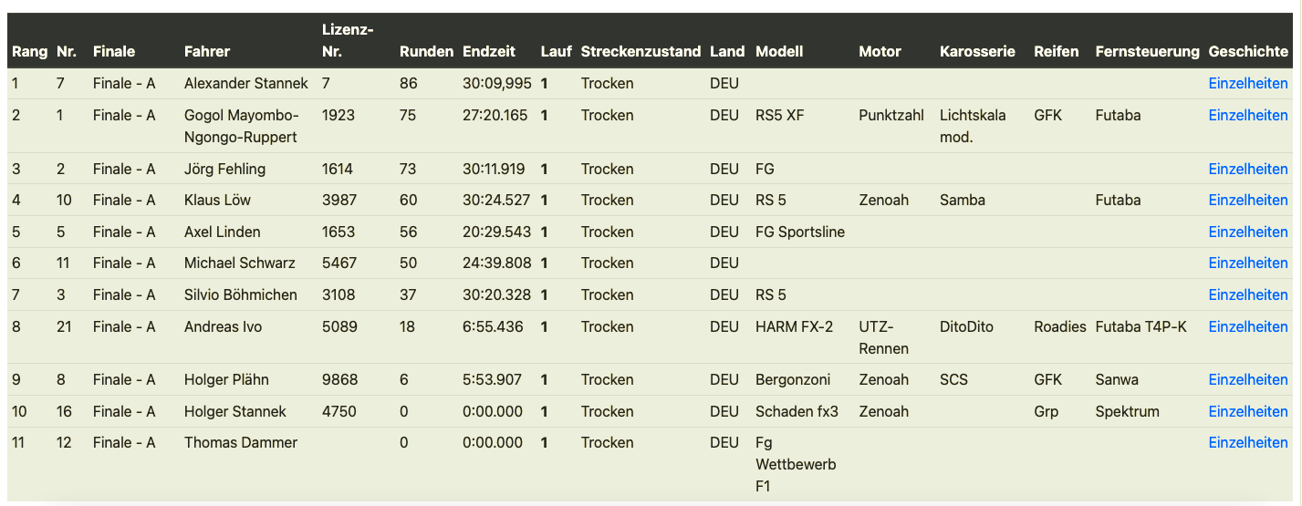The height and width of the screenshot is (506, 1302).
Task: Click Einzelheiten for Holger Stannek
Action: (1247, 412)
